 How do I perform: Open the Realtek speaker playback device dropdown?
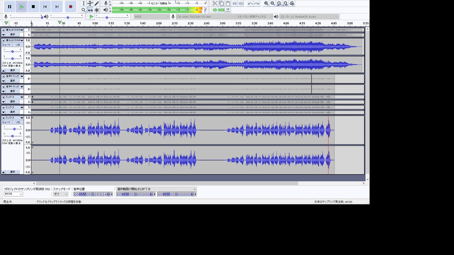pos(309,17)
